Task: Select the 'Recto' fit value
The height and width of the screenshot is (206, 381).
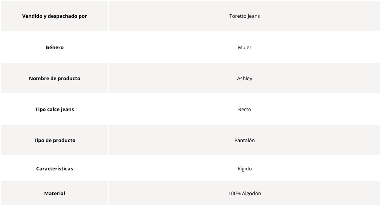Action: (x=244, y=109)
